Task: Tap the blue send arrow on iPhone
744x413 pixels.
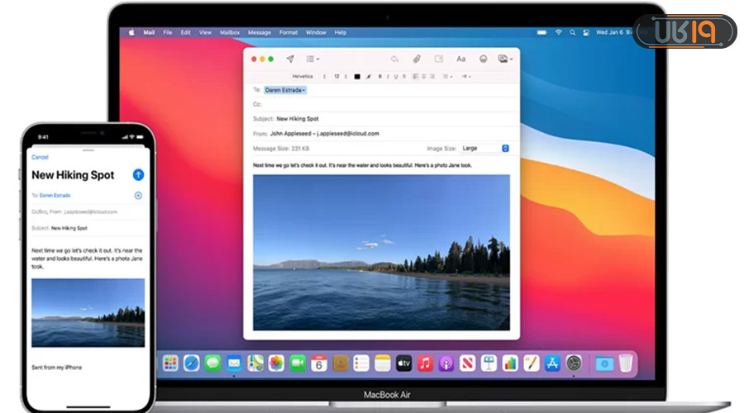Action: 138,175
